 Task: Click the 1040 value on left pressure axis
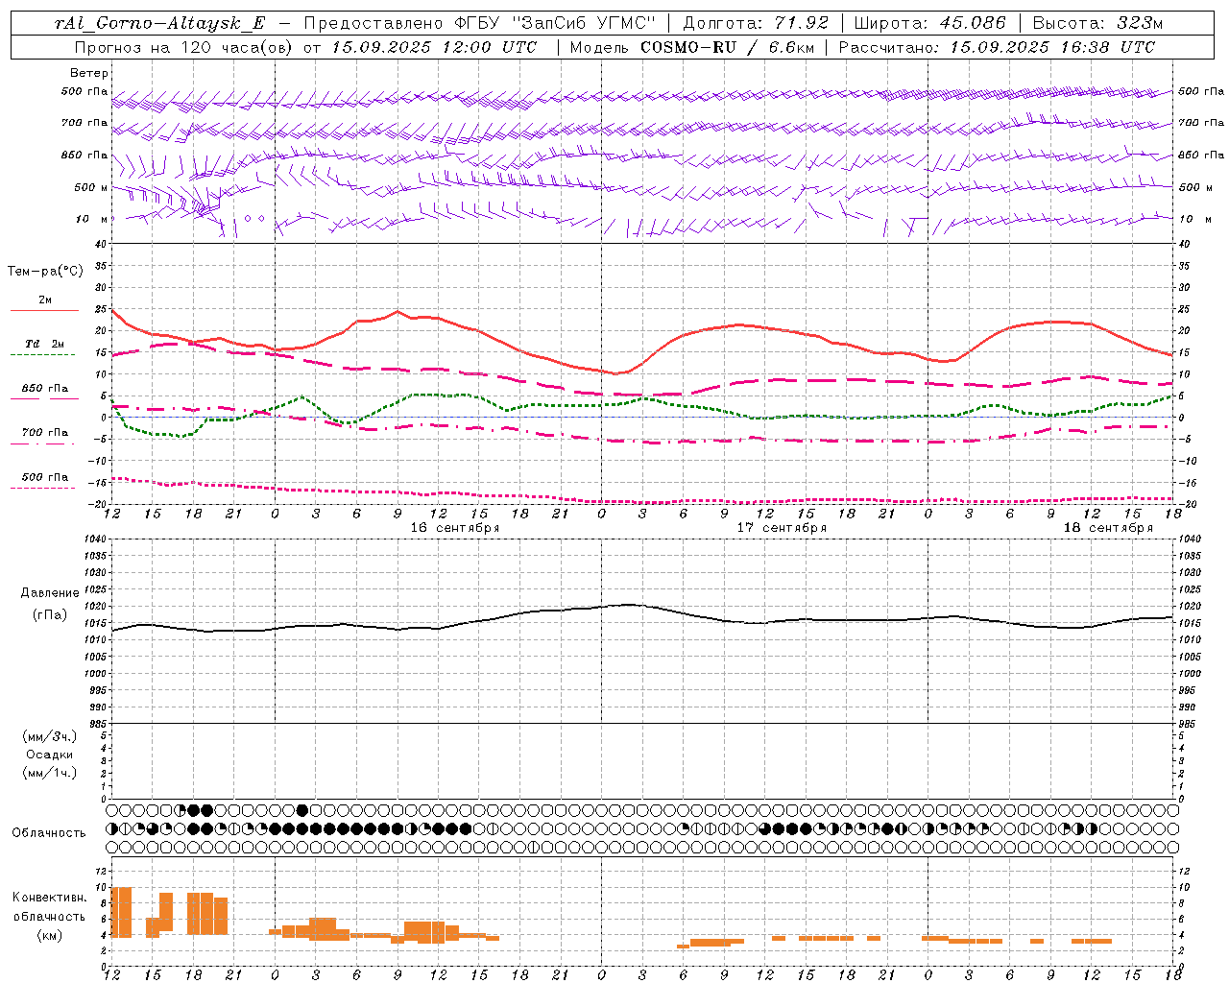(93, 539)
